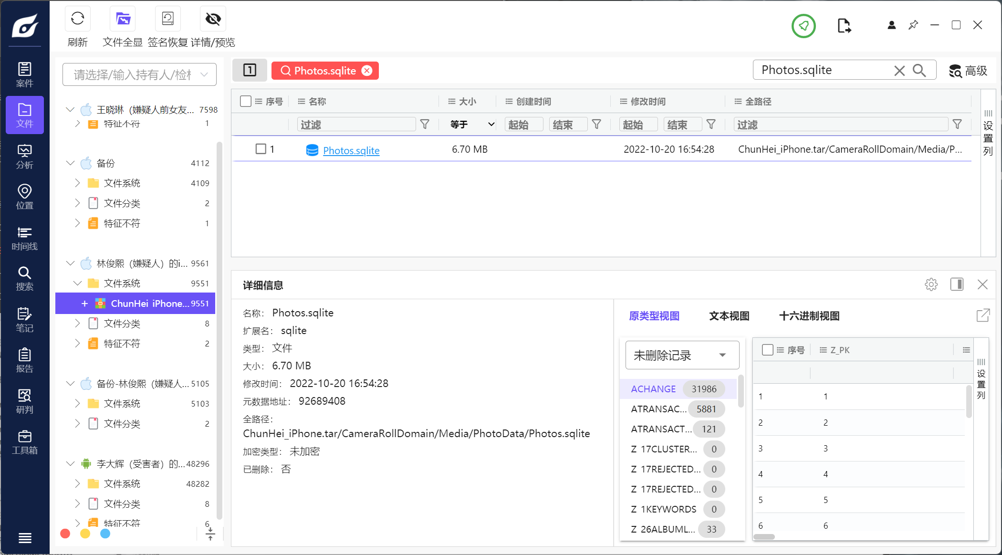
Task: Open 高级 advanced search
Action: (x=968, y=71)
